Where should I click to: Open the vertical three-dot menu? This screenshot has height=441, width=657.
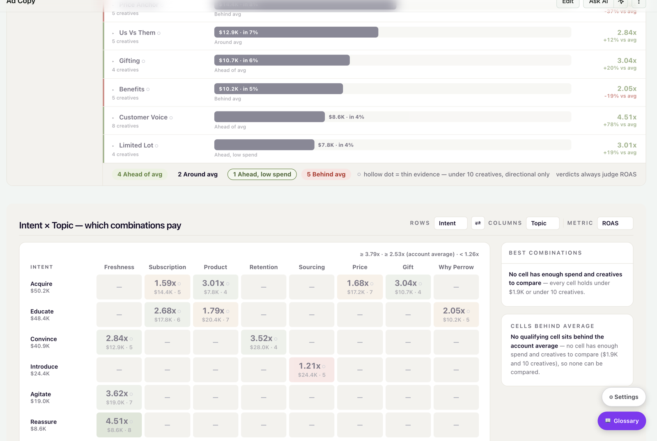click(x=639, y=2)
